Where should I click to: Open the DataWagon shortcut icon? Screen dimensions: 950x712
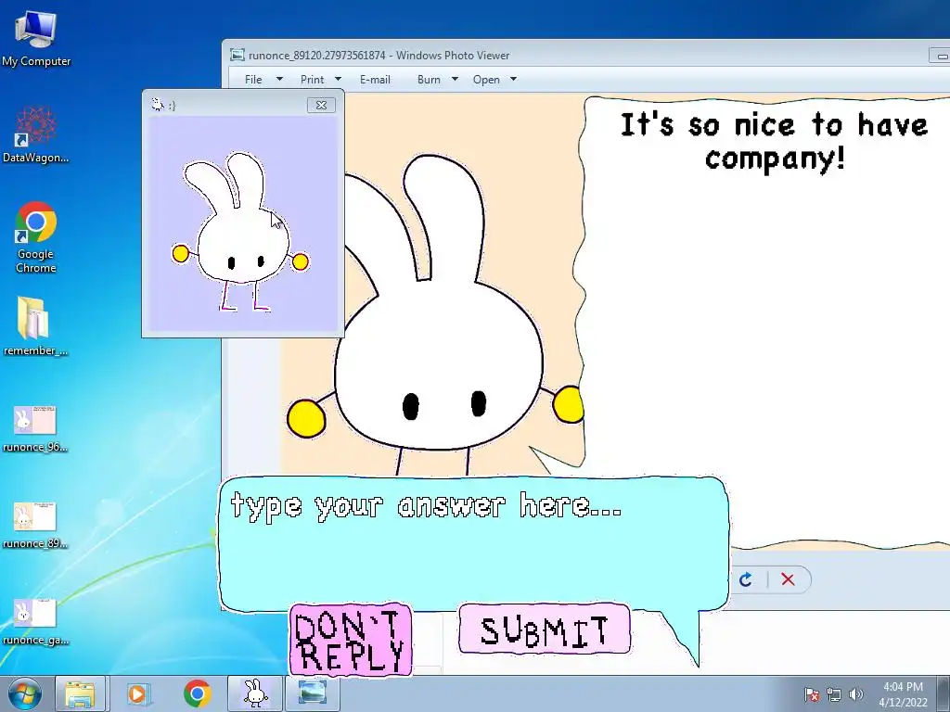36,133
